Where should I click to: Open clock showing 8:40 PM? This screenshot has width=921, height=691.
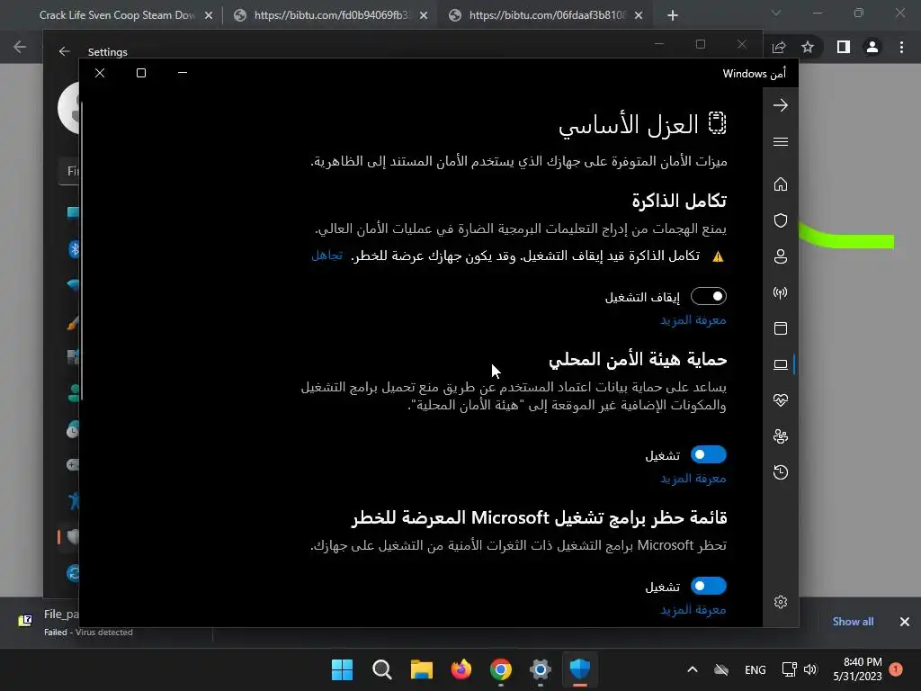point(857,669)
